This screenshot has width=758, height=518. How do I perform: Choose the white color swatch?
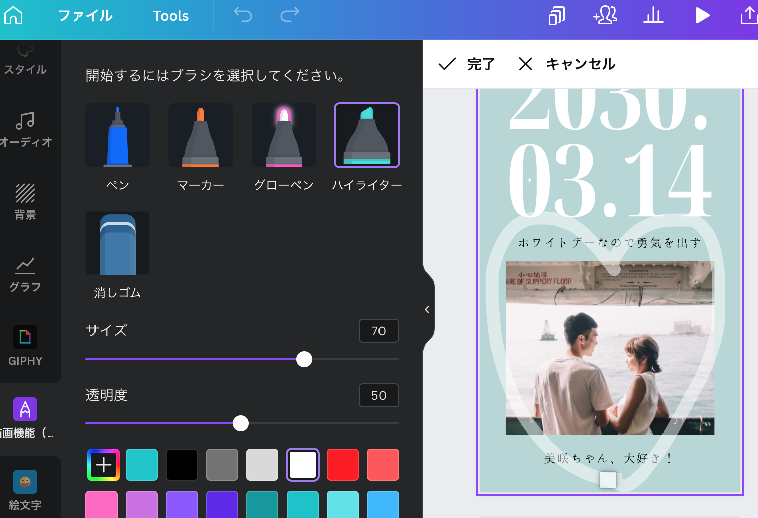[x=303, y=465]
